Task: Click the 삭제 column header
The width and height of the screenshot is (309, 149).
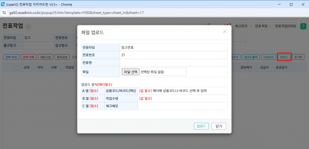Action: [54, 68]
